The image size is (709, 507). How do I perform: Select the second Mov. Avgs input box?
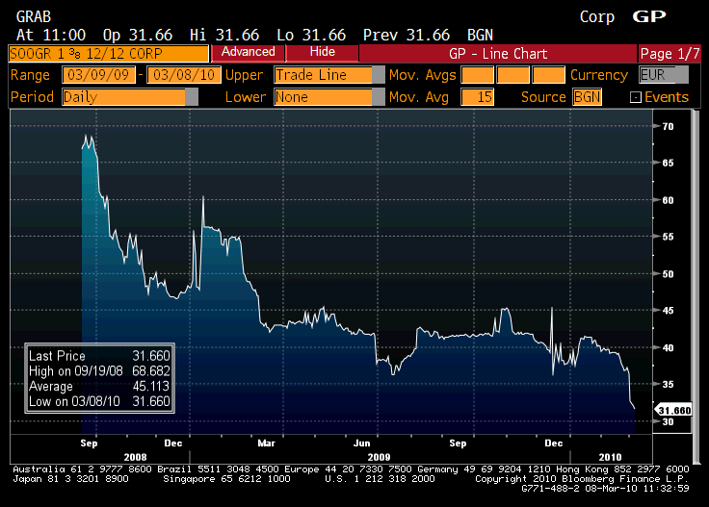[512, 75]
